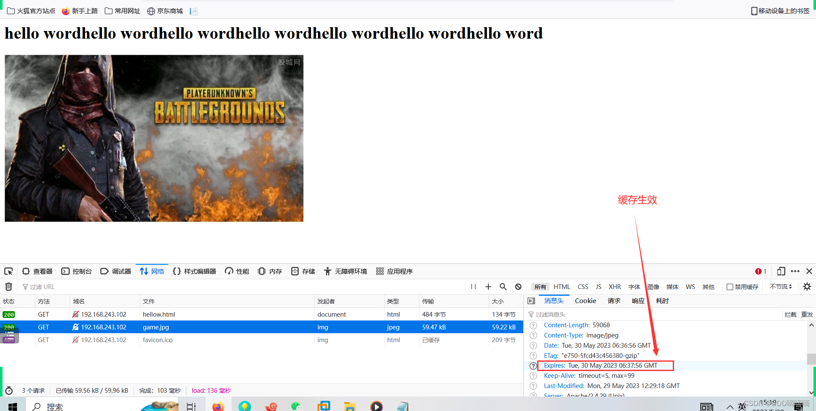Toggle responsive design mode icon
This screenshot has height=411, width=816.
point(781,271)
